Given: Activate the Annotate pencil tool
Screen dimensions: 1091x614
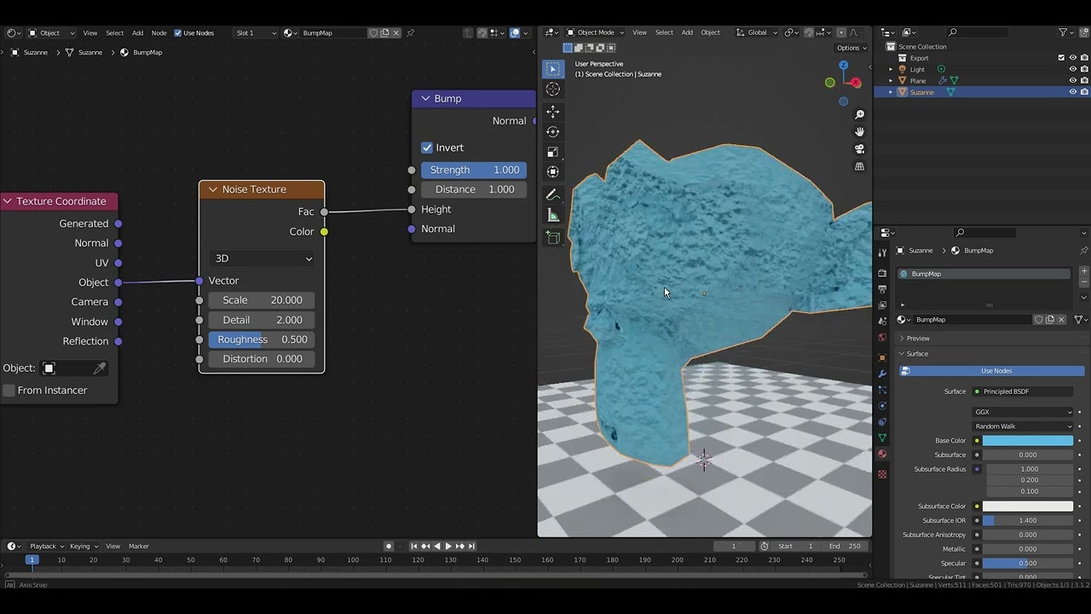Looking at the screenshot, I should (x=553, y=195).
